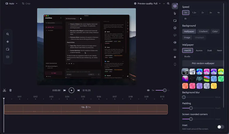Open the cursor settings icon

(x=175, y=13)
